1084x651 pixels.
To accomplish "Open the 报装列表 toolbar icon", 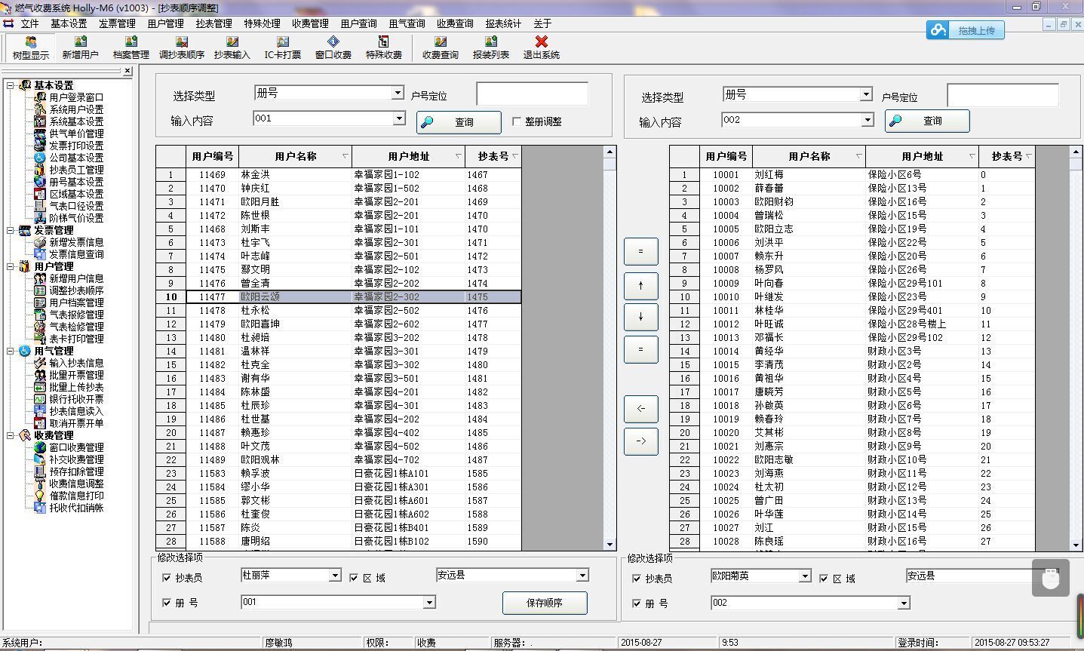I will pos(490,47).
